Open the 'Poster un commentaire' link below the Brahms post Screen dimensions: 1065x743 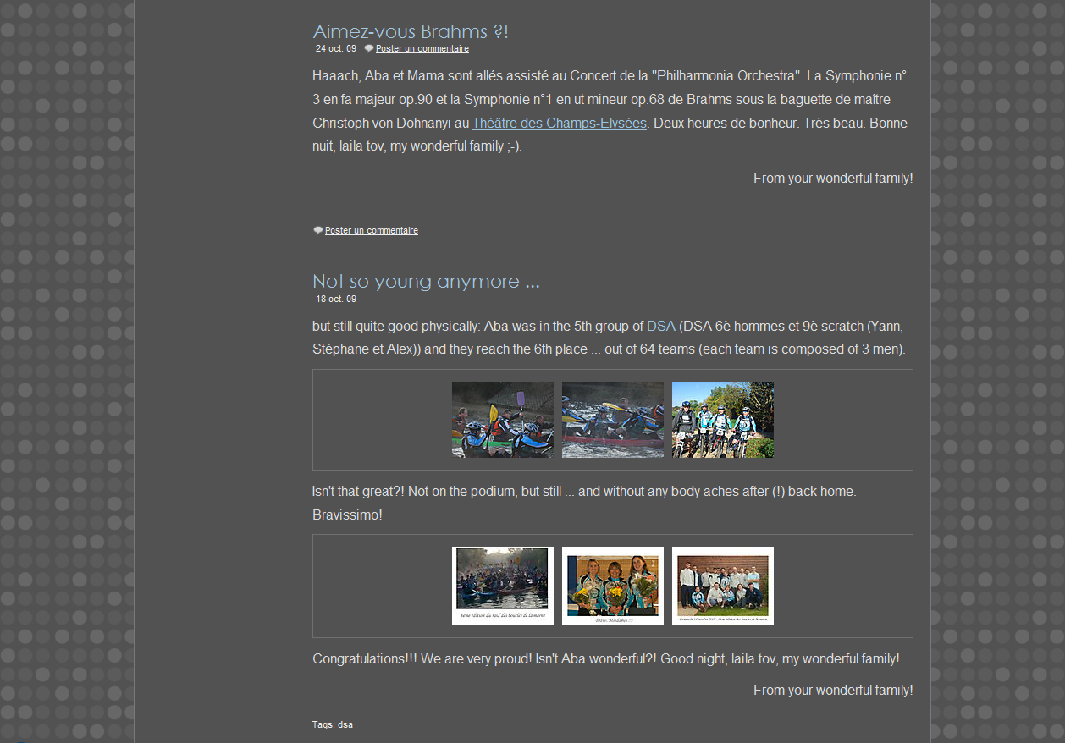371,231
